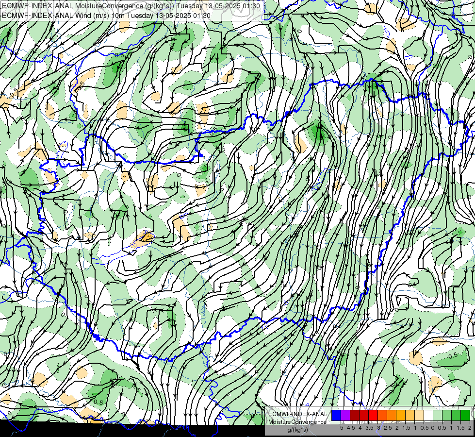Click the purple legend color swatch
Image resolution: width=475 pixels, height=437 pixels.
pos(345,415)
